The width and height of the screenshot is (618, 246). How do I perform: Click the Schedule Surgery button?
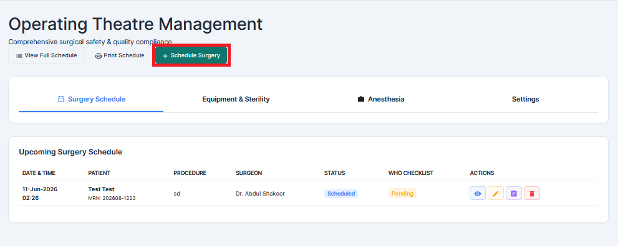[191, 55]
